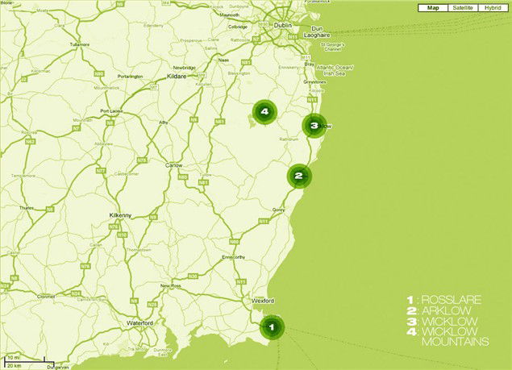Select marker 3 at Wicklow
The height and width of the screenshot is (370, 512).
314,126
